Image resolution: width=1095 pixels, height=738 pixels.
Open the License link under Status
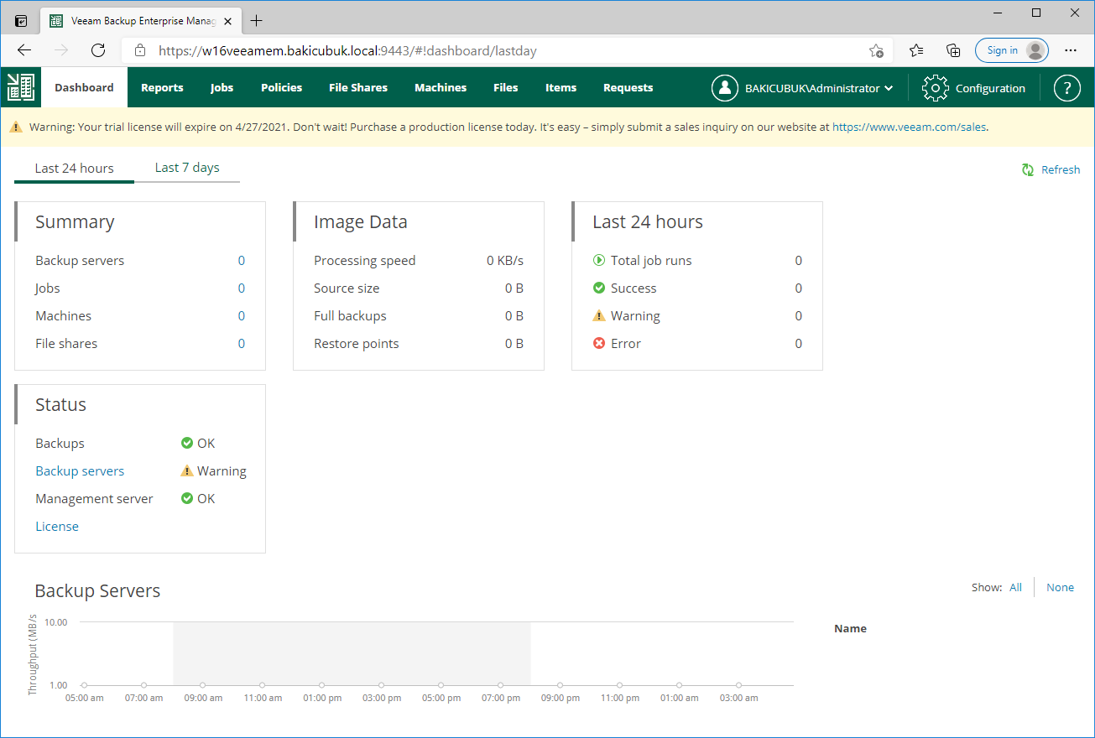57,526
